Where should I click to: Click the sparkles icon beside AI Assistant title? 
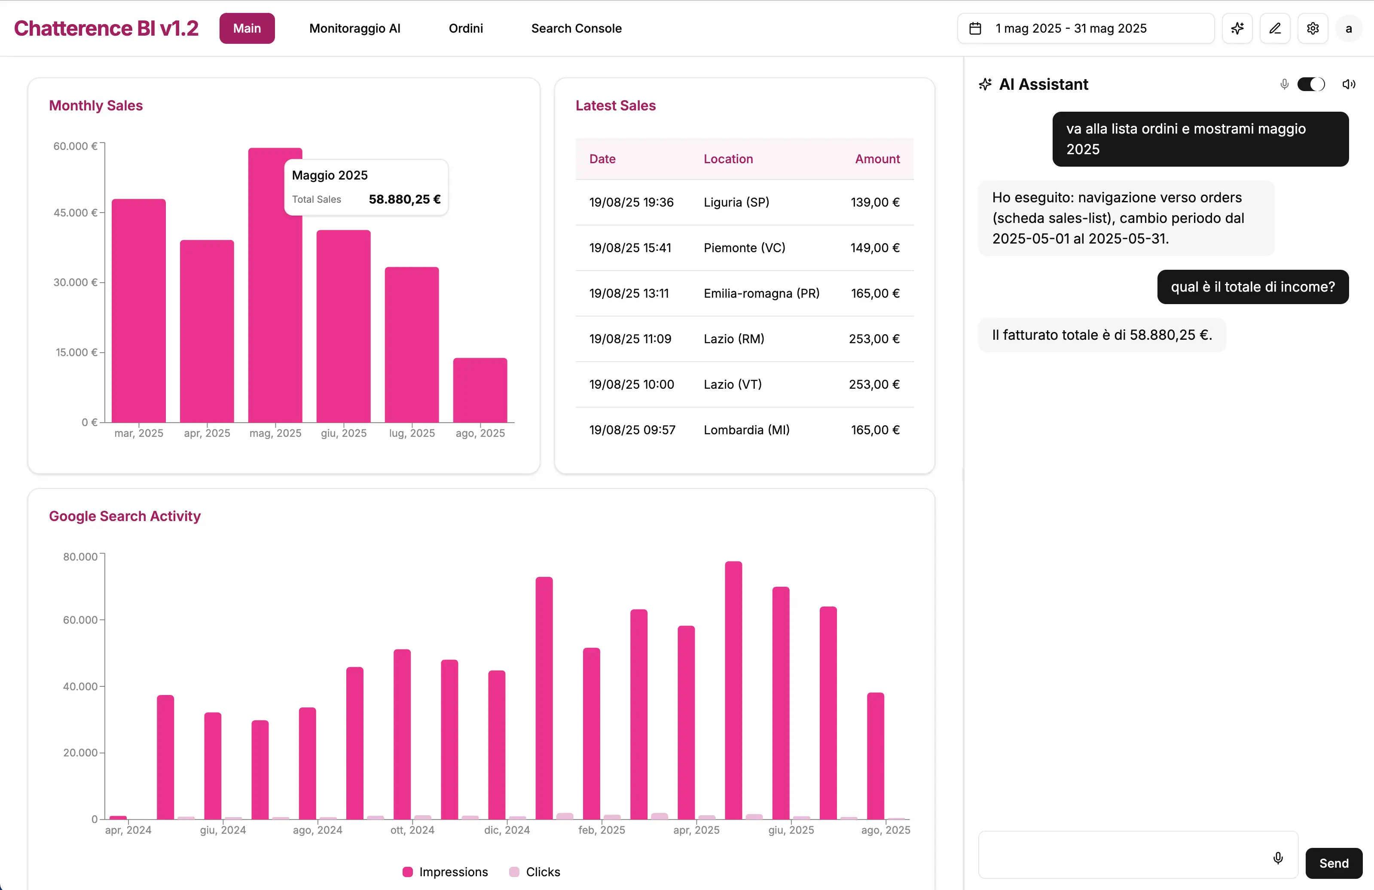tap(985, 84)
